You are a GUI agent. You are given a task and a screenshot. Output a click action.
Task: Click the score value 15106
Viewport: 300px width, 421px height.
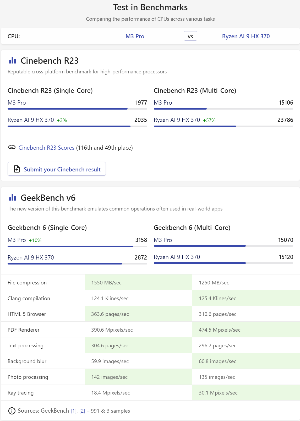[286, 102]
